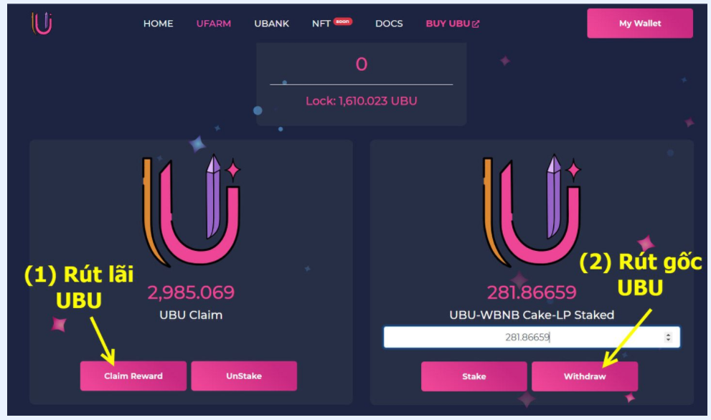Follow the BUY UBU link
711x420 pixels.
pyautogui.click(x=448, y=24)
